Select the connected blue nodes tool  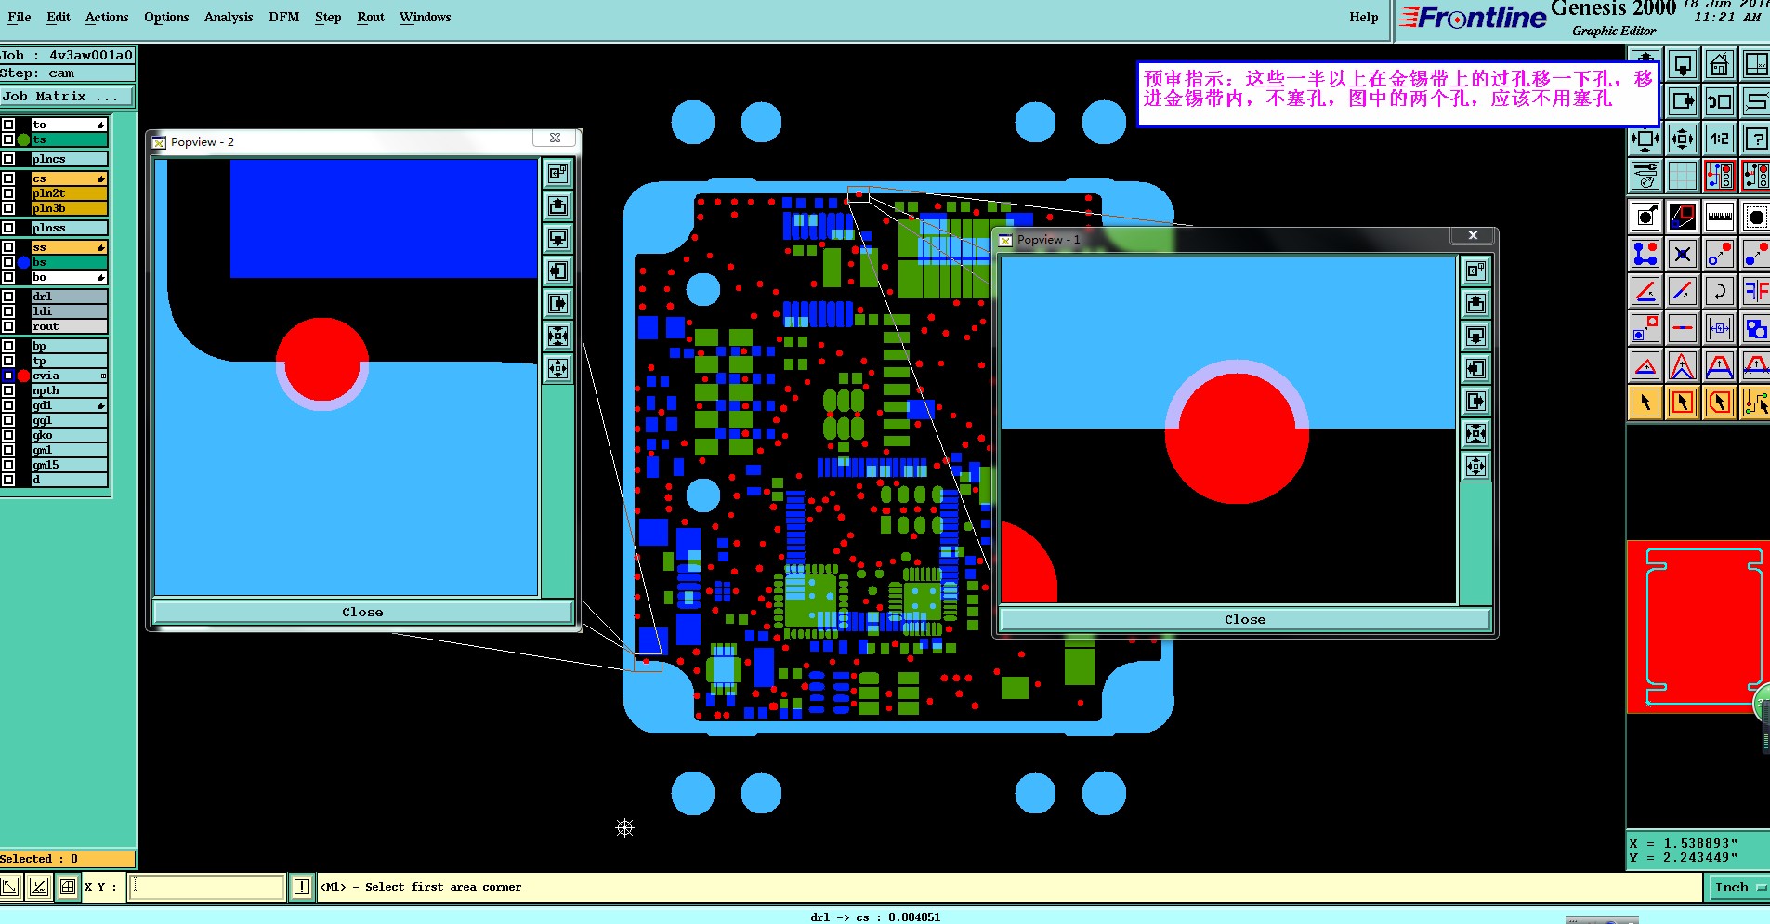click(x=1645, y=254)
